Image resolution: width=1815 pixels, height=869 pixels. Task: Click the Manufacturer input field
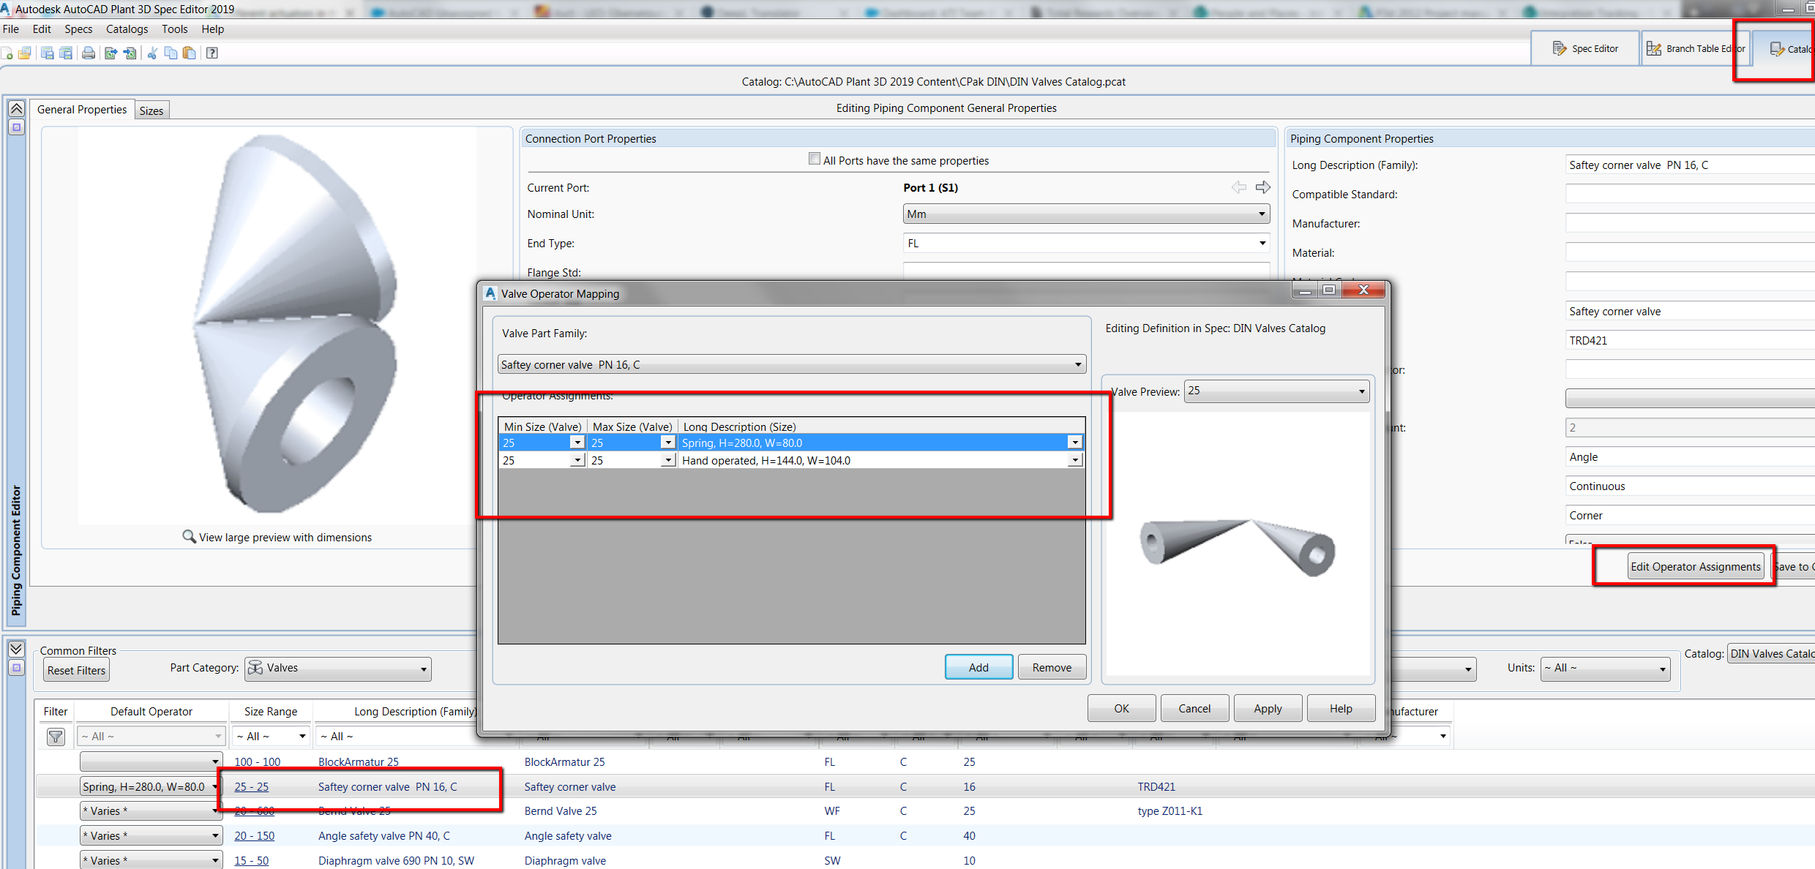click(1690, 223)
